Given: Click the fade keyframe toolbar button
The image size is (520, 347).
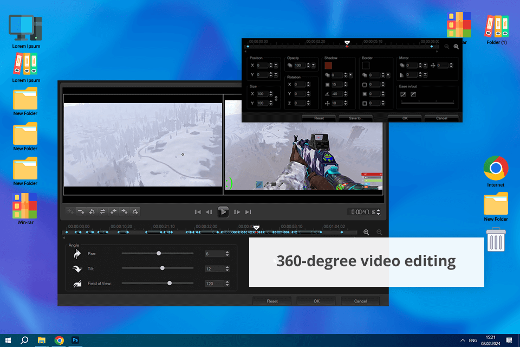Looking at the screenshot, I should coord(135,211).
